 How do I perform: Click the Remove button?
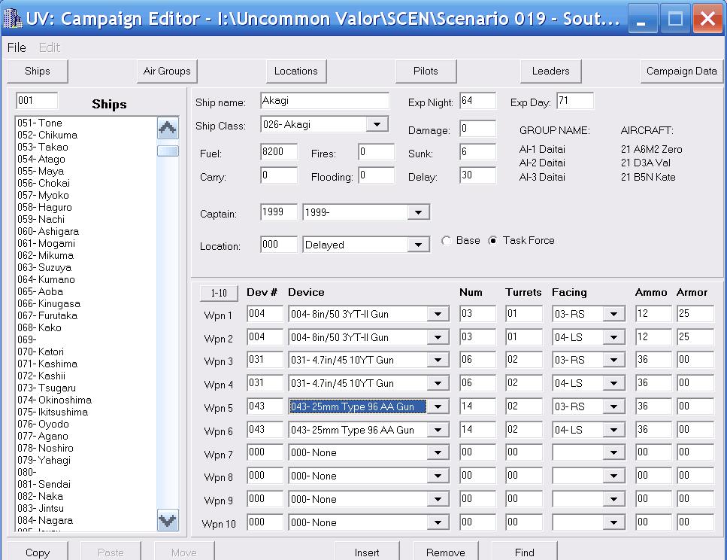pos(446,552)
